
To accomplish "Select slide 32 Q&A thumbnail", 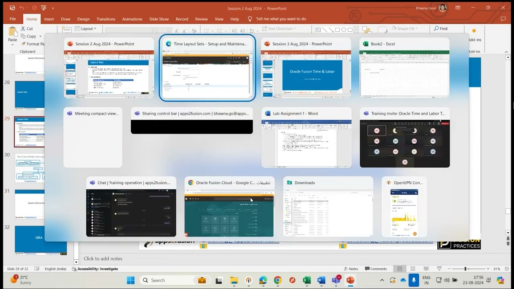I will [x=41, y=240].
